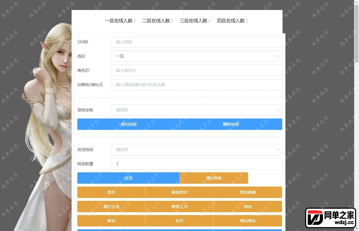Focus the 角色ID input field

(x=197, y=70)
